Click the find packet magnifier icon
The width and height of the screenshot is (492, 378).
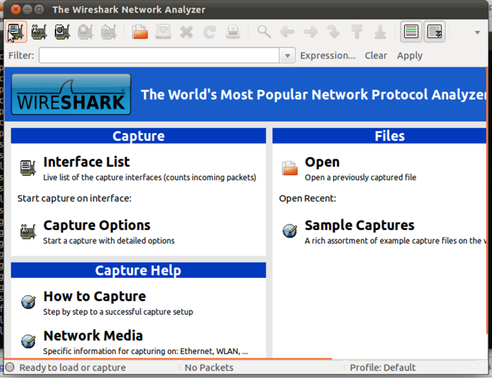point(264,32)
